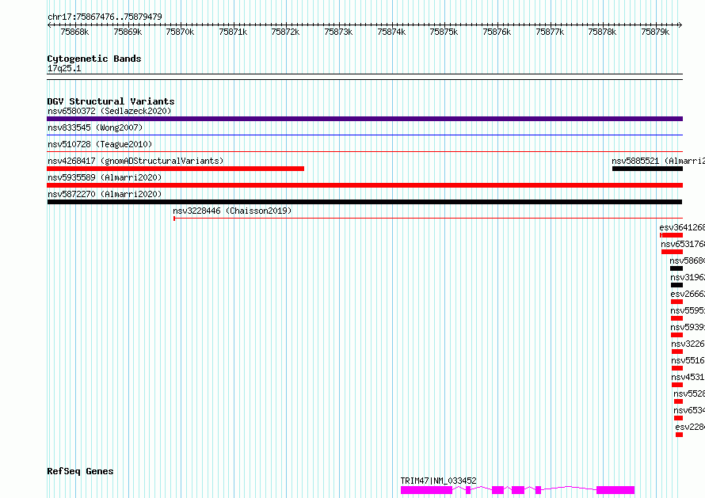Click the 75878k ruler tick label
The height and width of the screenshot is (498, 705).
(602, 32)
